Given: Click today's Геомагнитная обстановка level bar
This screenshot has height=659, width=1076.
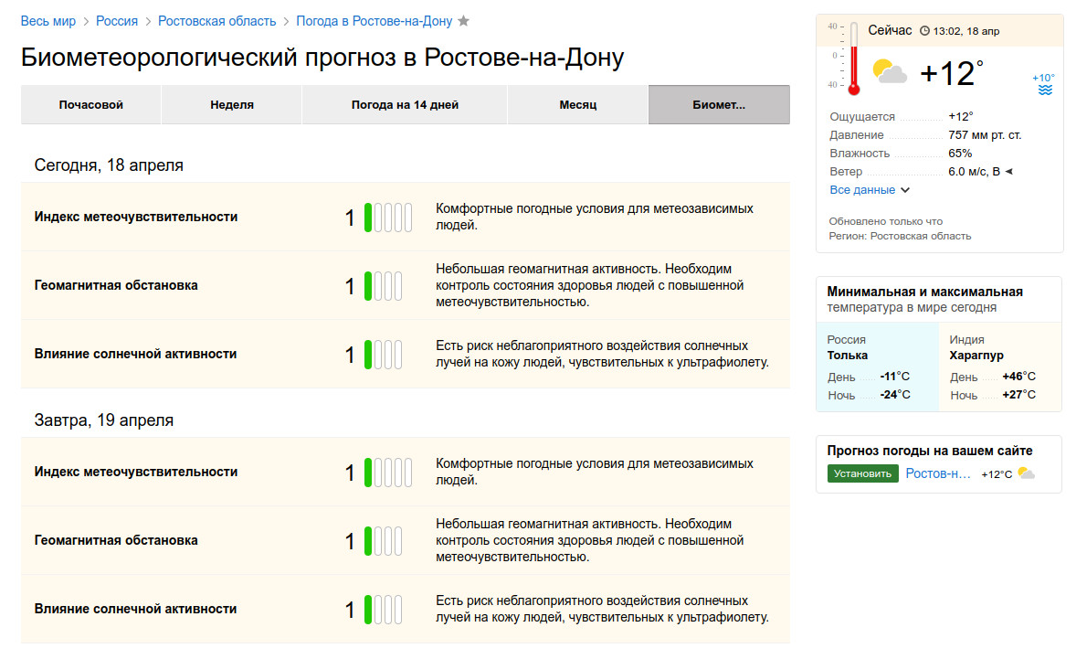Looking at the screenshot, I should click(383, 285).
